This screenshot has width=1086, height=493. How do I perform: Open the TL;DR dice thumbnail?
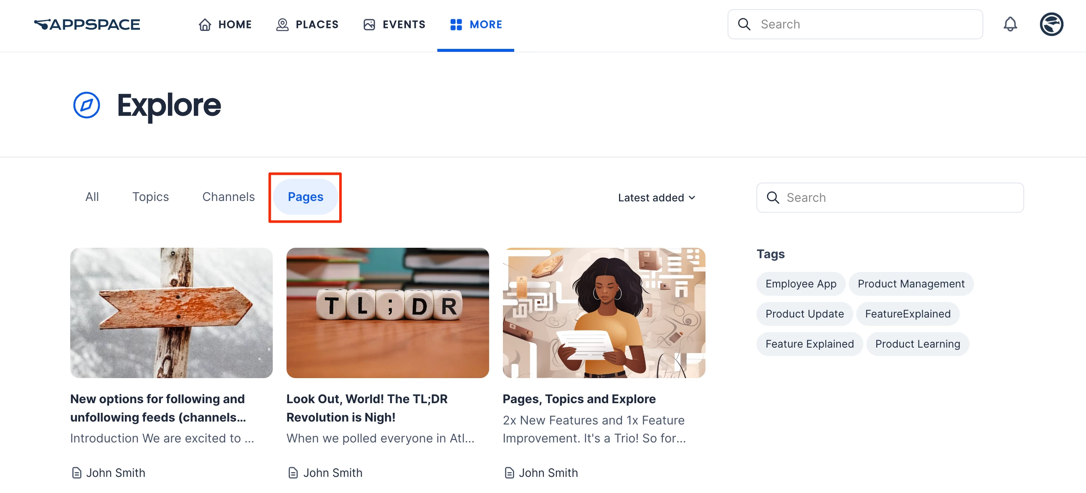pyautogui.click(x=388, y=313)
